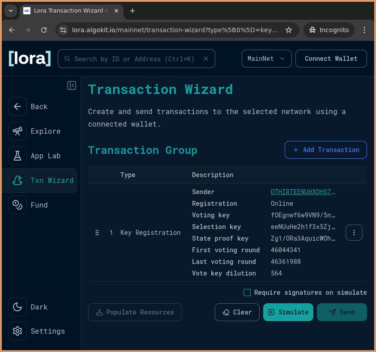Screen dimensions: 376x352
Task: Click the Connect Wallet button
Action: point(331,59)
